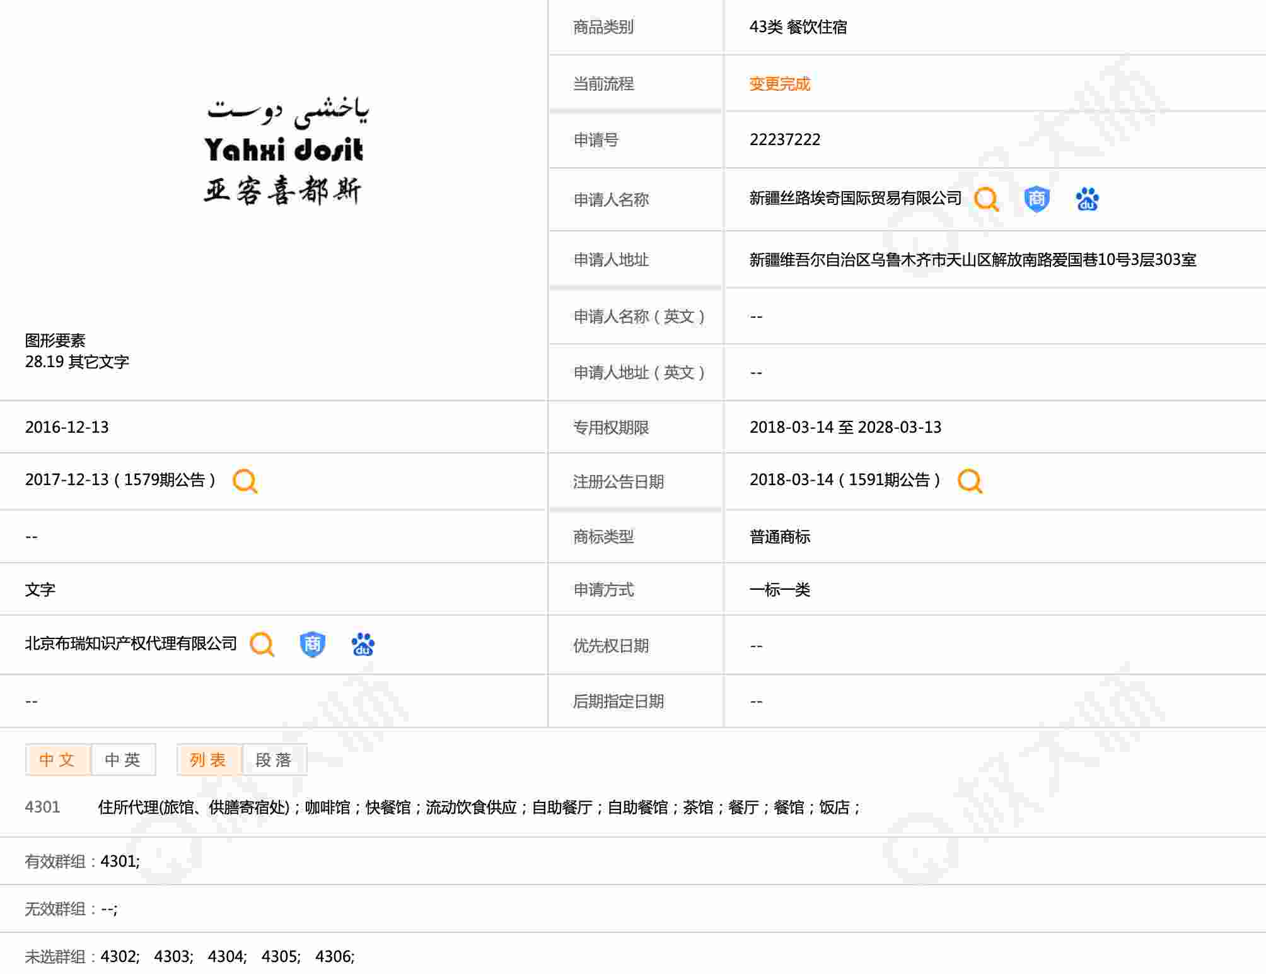Click search icon next to applicant company name
Image resolution: width=1266 pixels, height=974 pixels.
click(986, 199)
